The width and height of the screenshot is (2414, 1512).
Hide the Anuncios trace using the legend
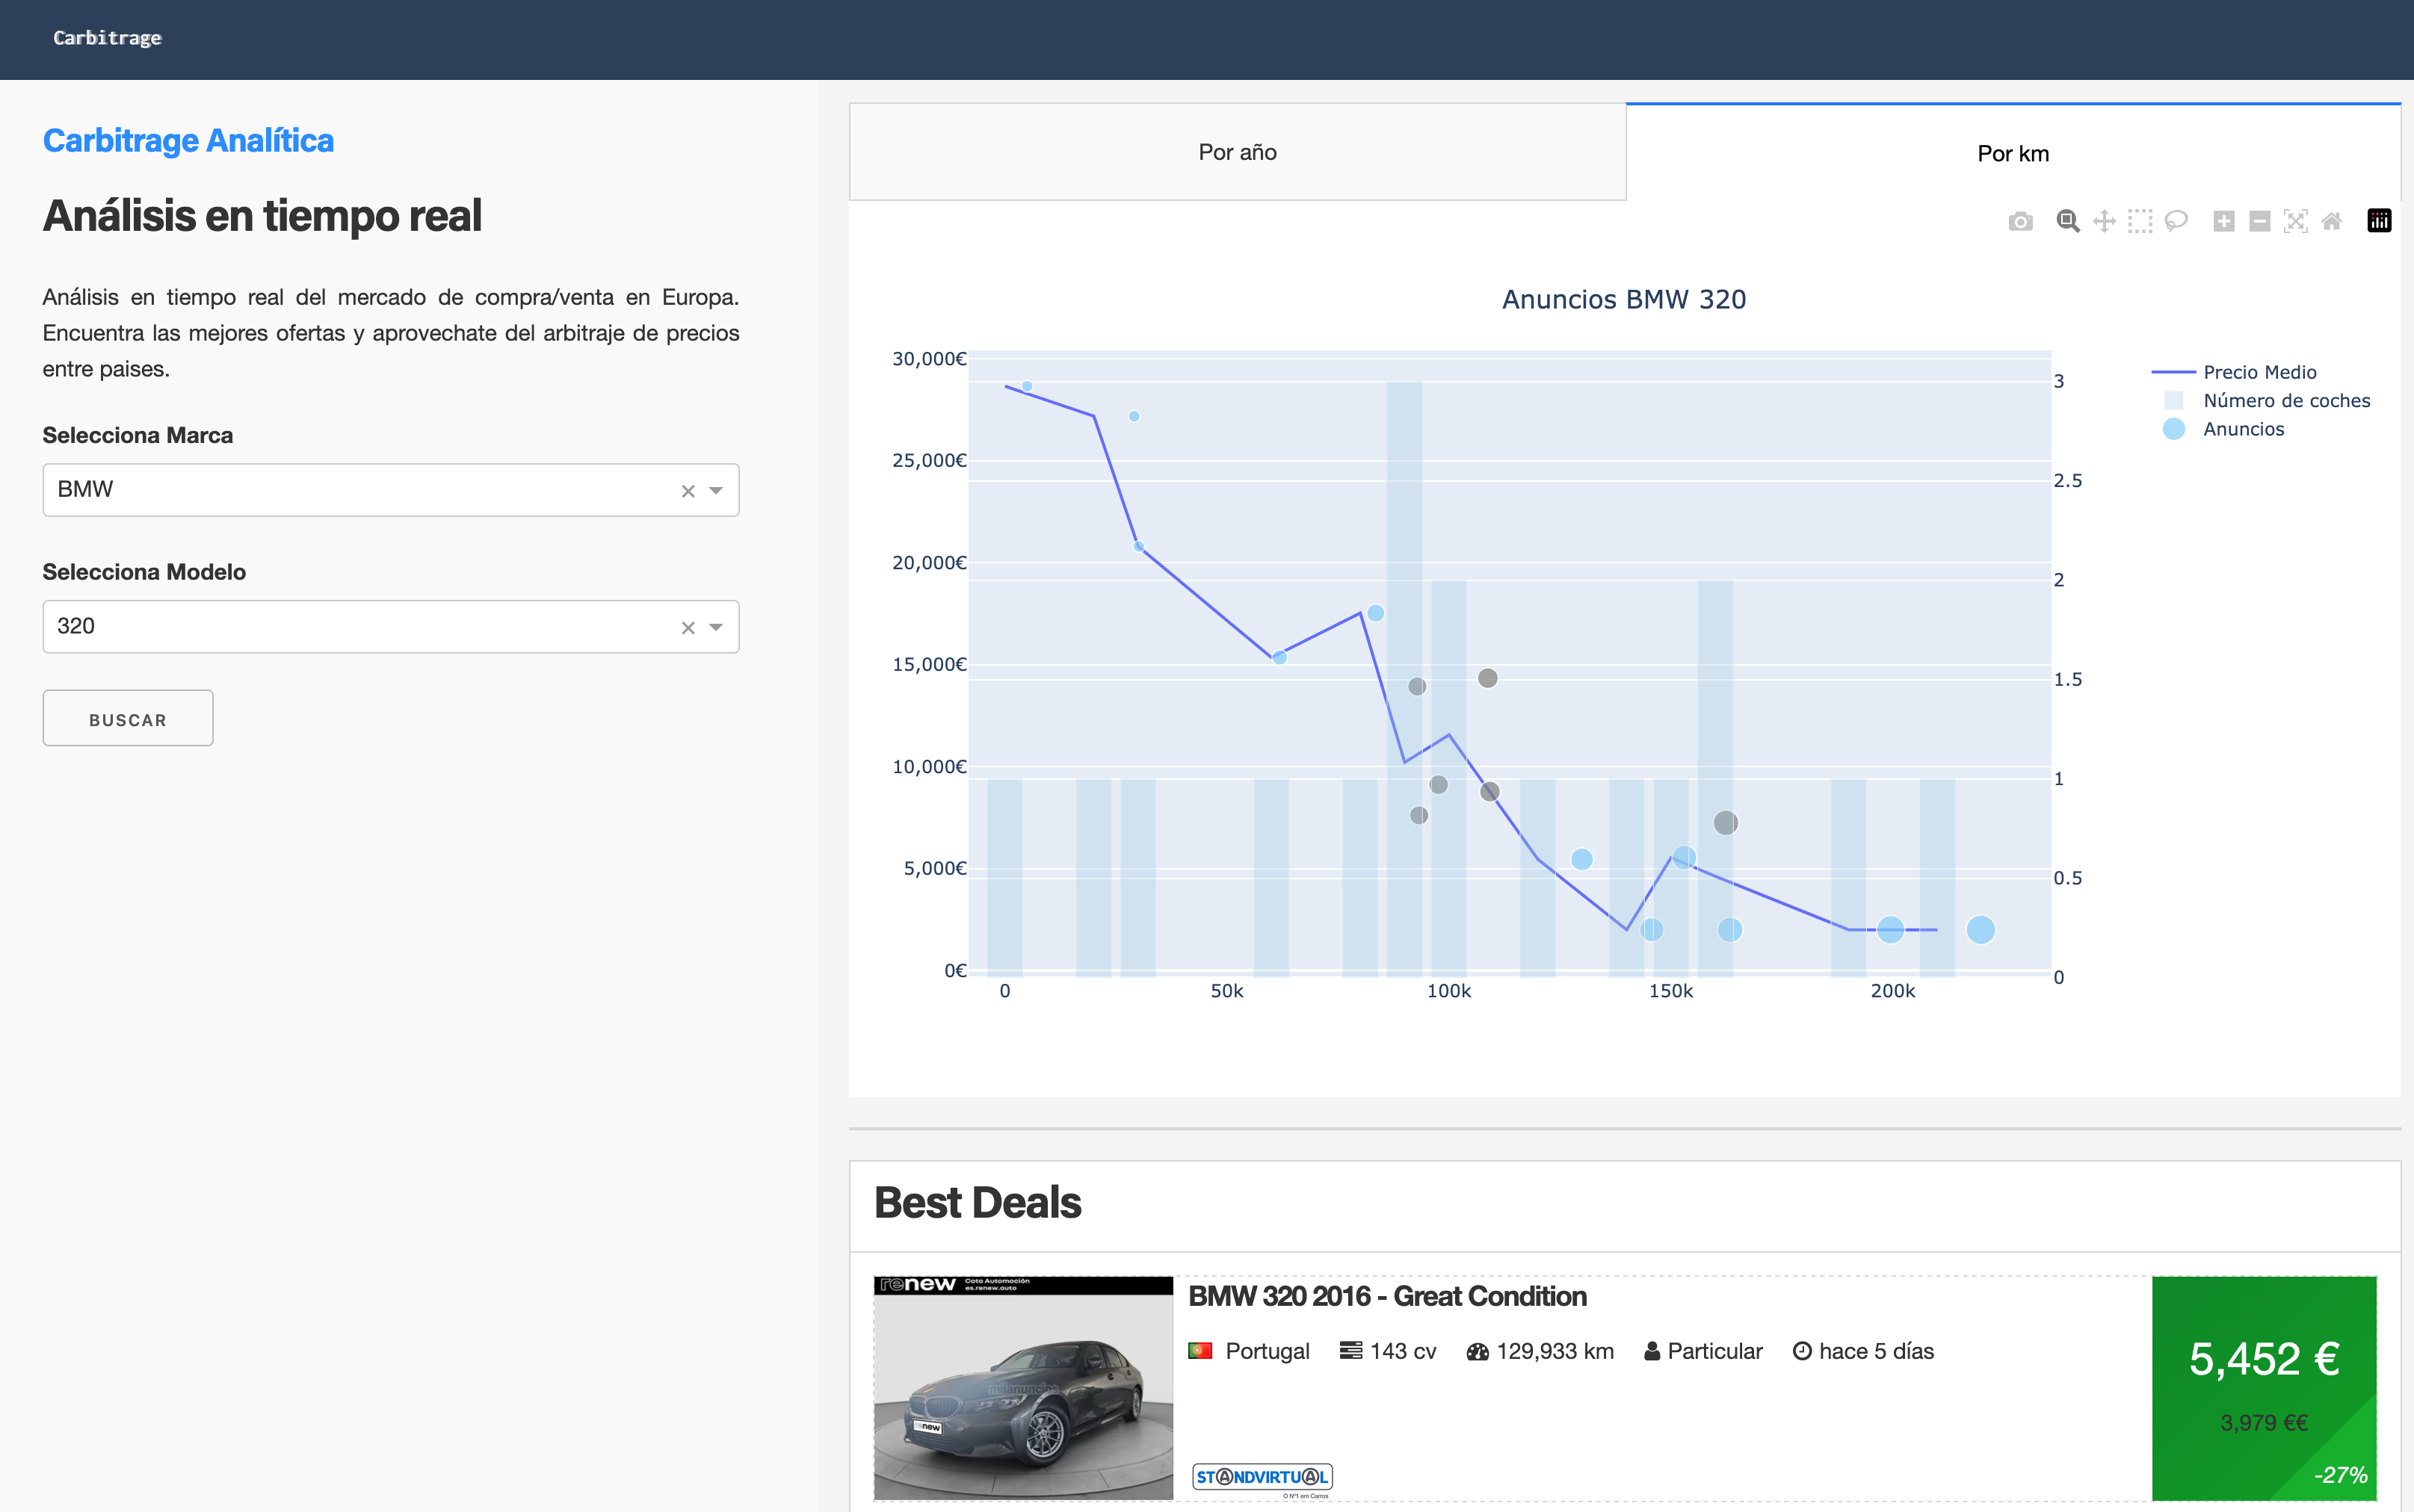2243,429
